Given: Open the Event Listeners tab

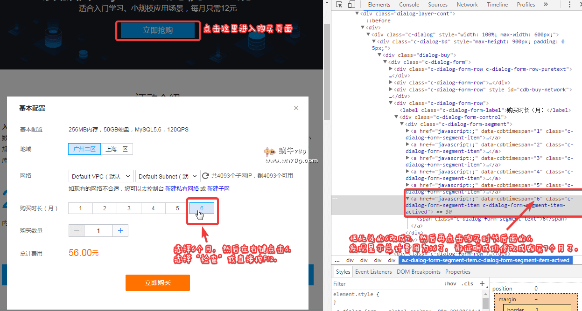Looking at the screenshot, I should (373, 271).
